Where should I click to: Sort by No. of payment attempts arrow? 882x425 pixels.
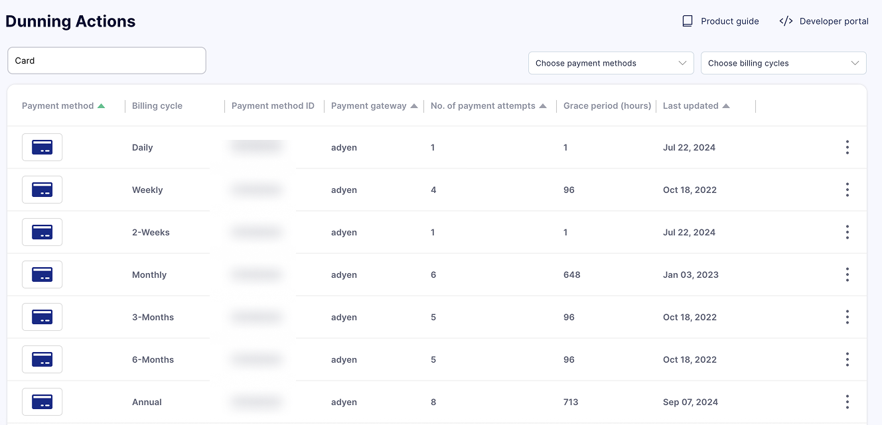tap(543, 105)
